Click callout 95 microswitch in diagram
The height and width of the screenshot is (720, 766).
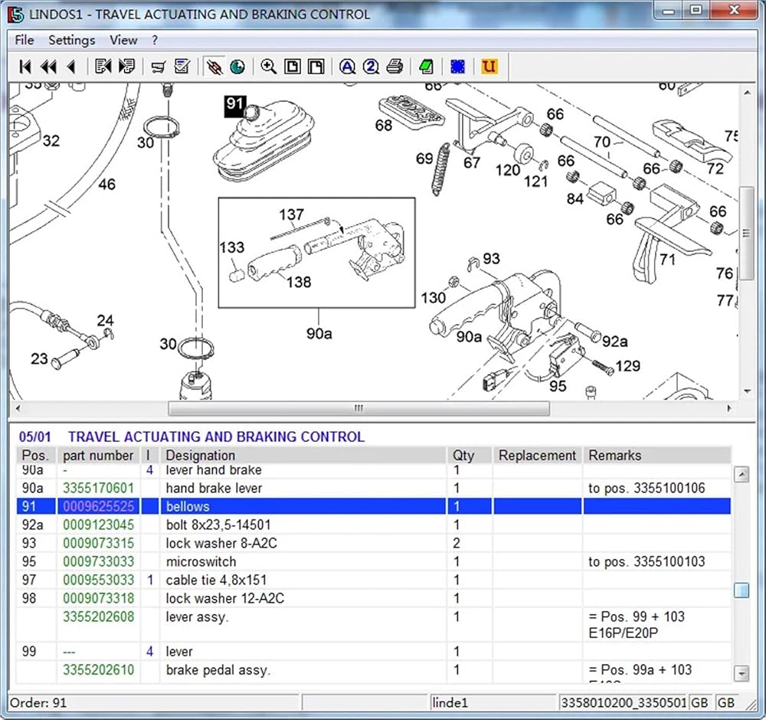point(558,386)
